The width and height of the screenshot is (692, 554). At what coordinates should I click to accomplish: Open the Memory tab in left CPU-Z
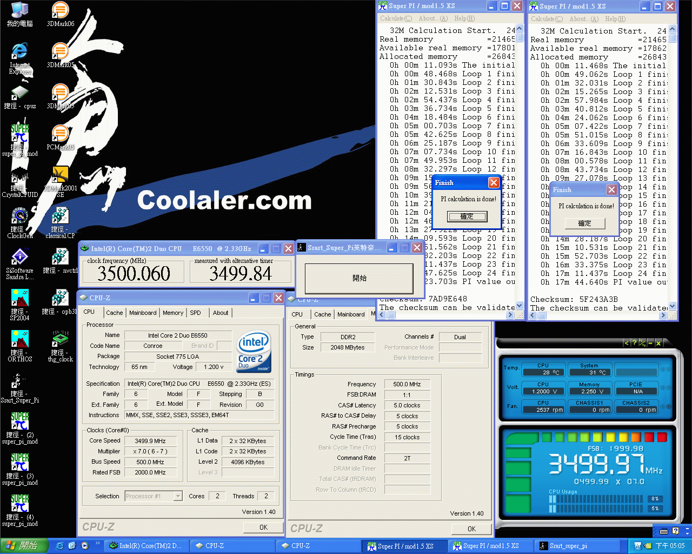pos(173,313)
